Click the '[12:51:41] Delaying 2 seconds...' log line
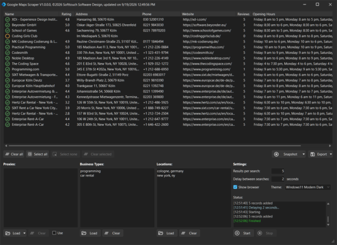 (256, 208)
